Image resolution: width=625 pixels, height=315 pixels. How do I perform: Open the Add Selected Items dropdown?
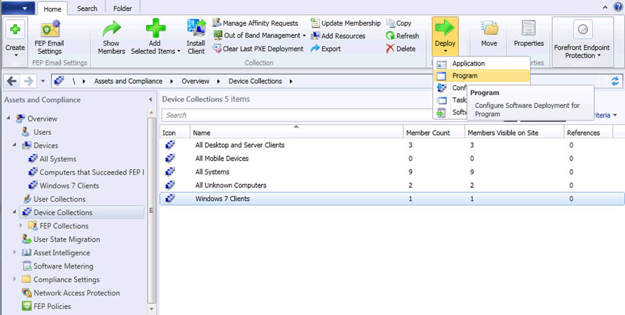pos(155,38)
